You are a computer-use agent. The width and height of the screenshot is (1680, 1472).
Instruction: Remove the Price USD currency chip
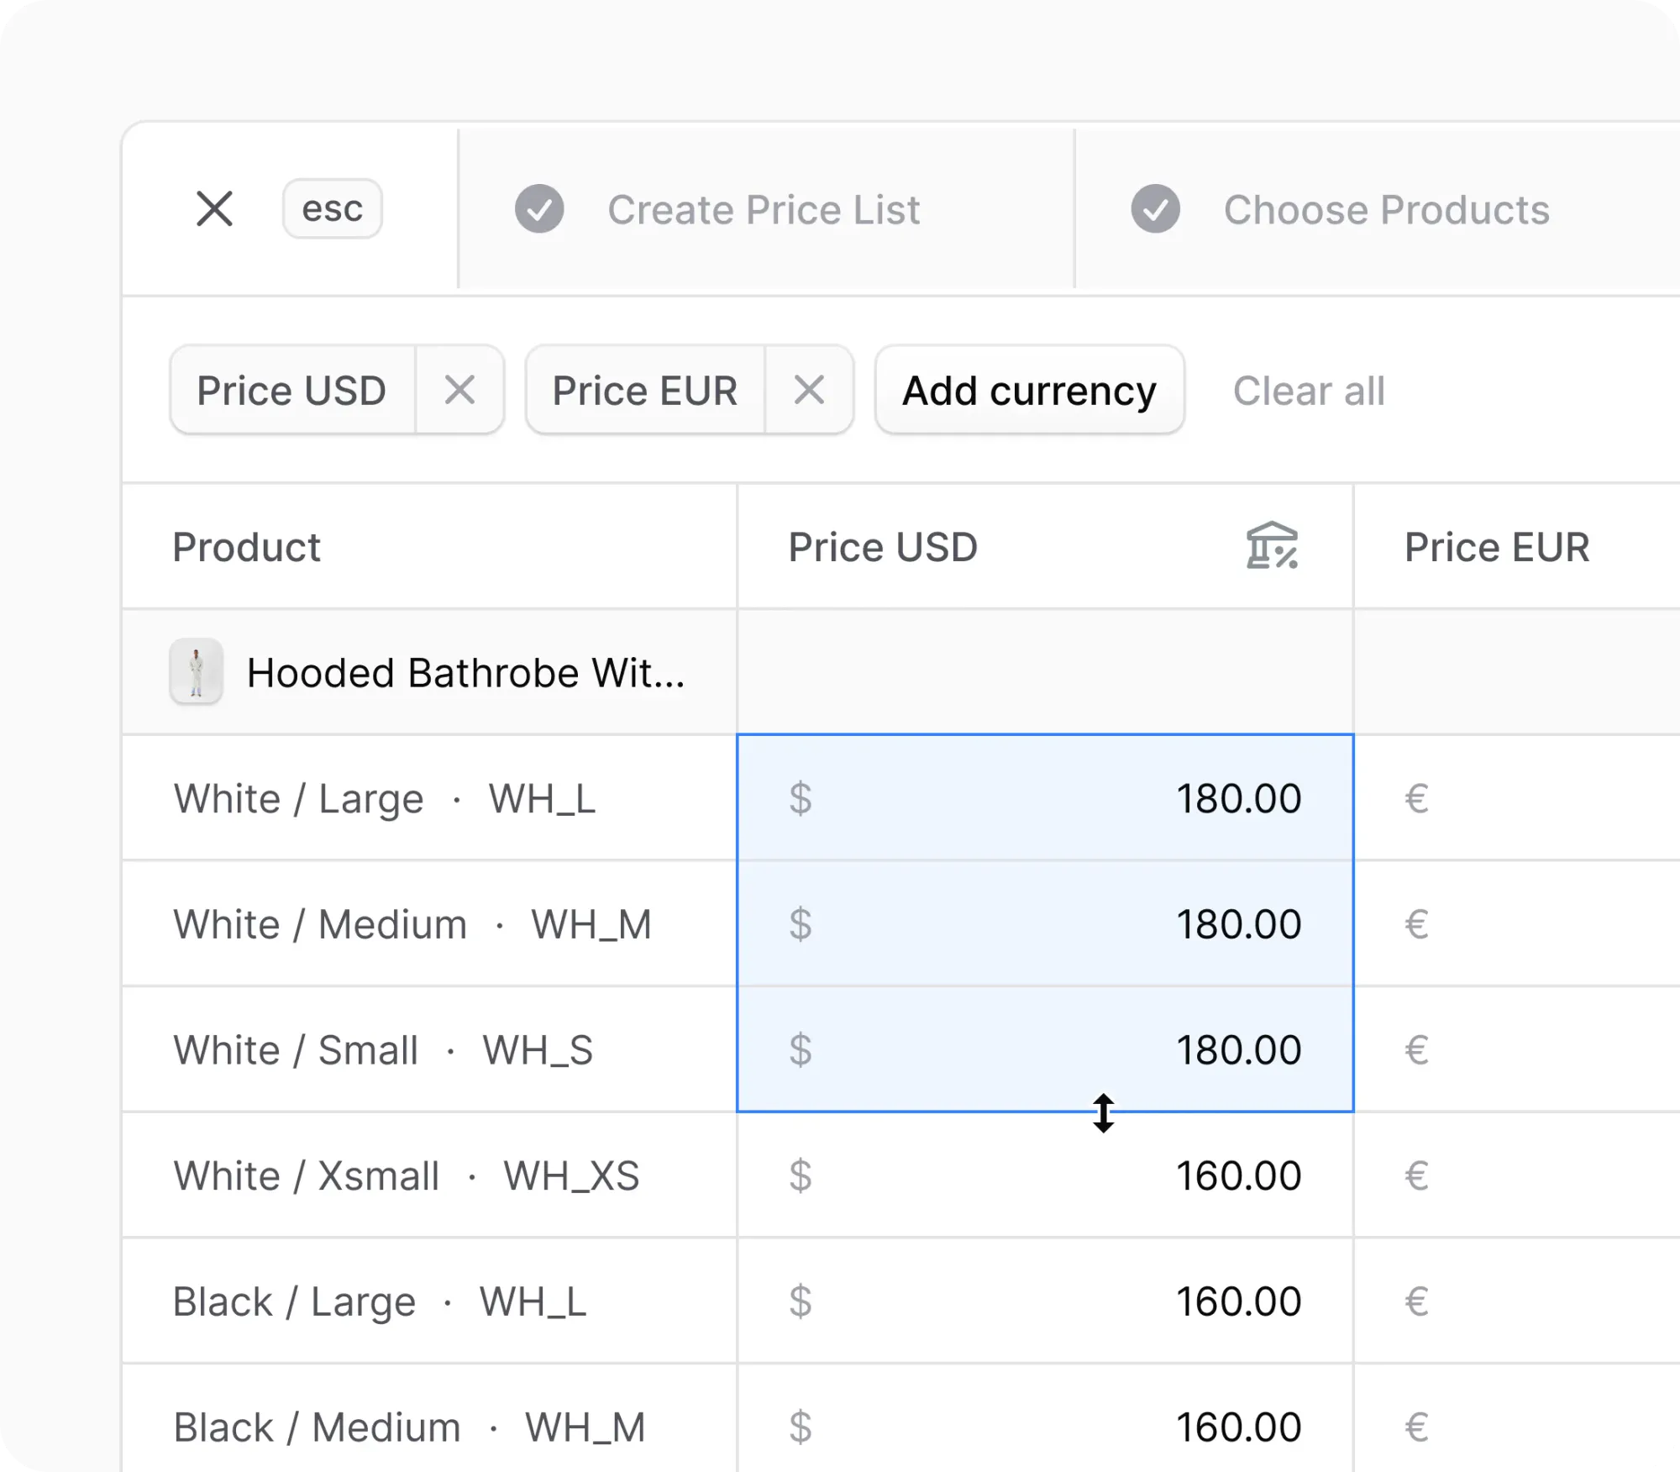click(459, 391)
